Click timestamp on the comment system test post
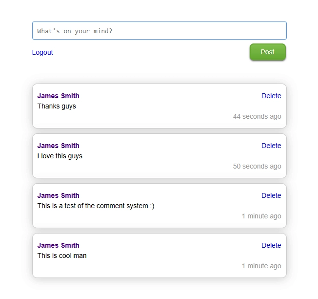Screen dimensions: 318x299 pyautogui.click(x=261, y=216)
